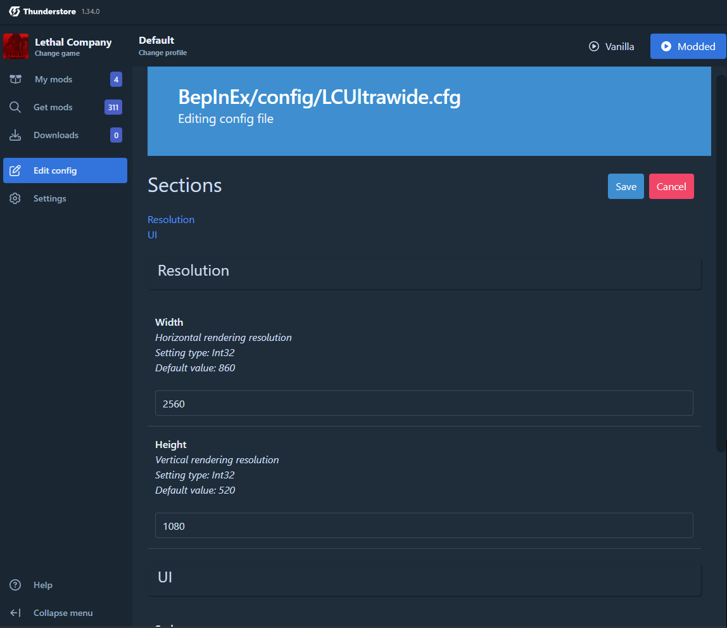Click the Downloads arrow icon

[x=15, y=135]
